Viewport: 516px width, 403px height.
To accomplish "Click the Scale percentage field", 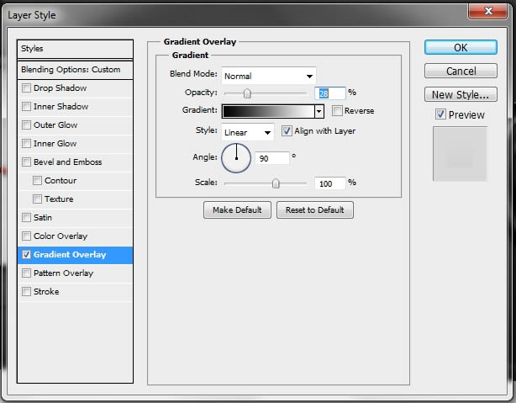I will pos(330,183).
